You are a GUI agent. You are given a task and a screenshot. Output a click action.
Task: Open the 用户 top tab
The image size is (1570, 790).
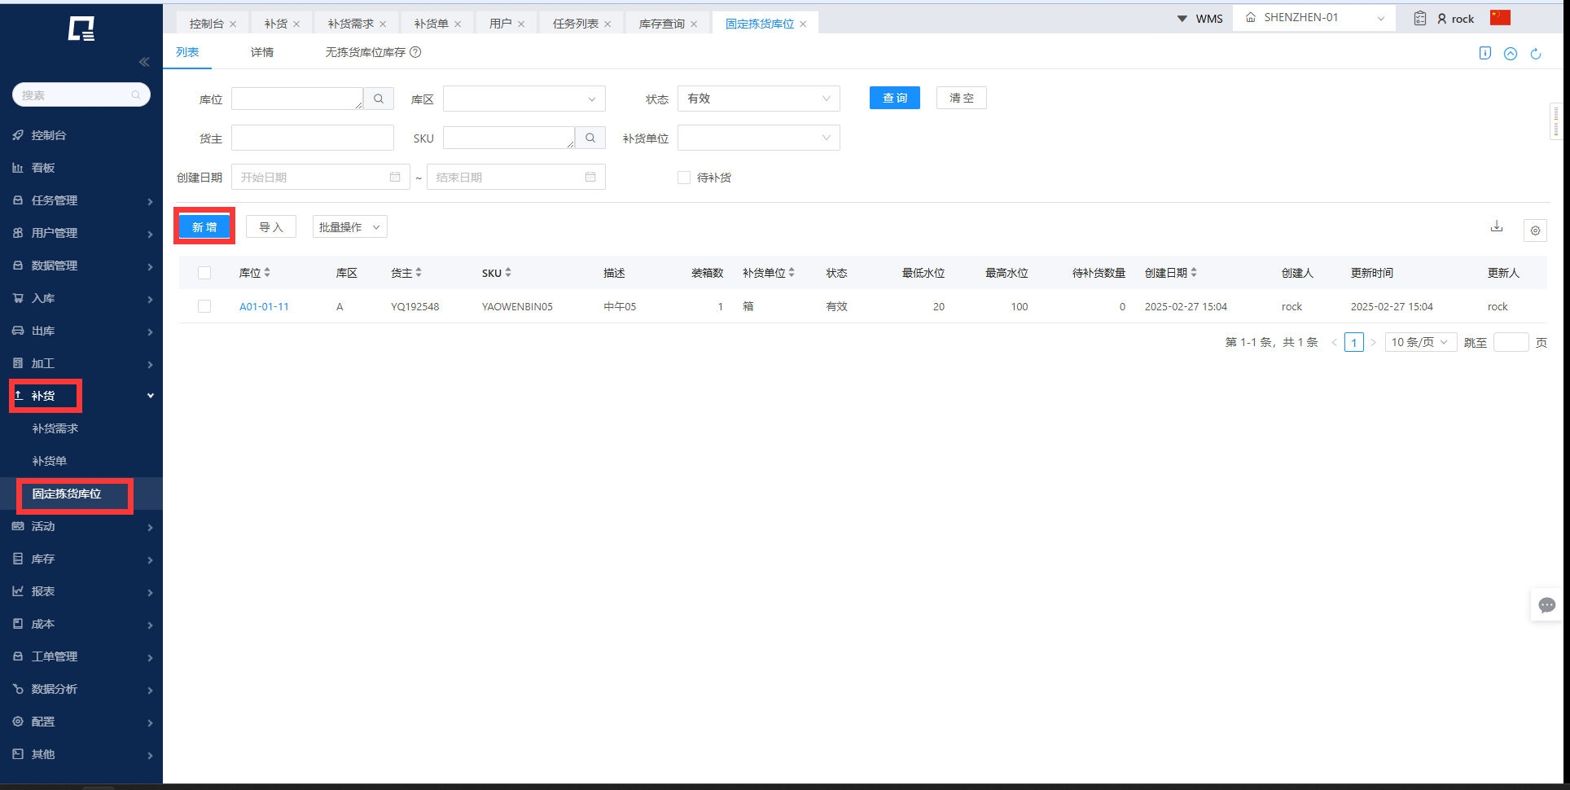(501, 24)
